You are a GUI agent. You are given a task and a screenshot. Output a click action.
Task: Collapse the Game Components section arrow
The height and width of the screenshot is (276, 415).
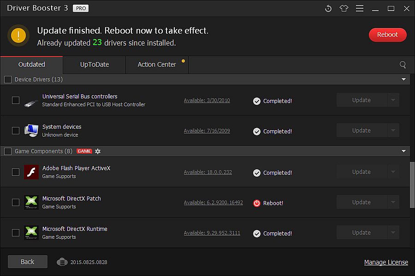click(404, 151)
